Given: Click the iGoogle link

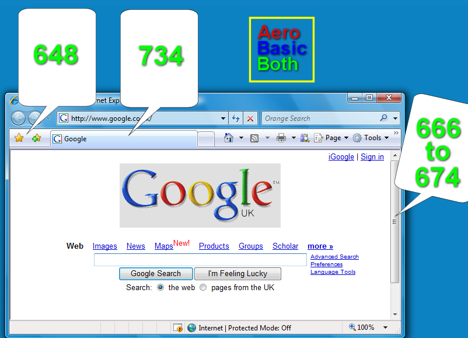Looking at the screenshot, I should coord(341,157).
